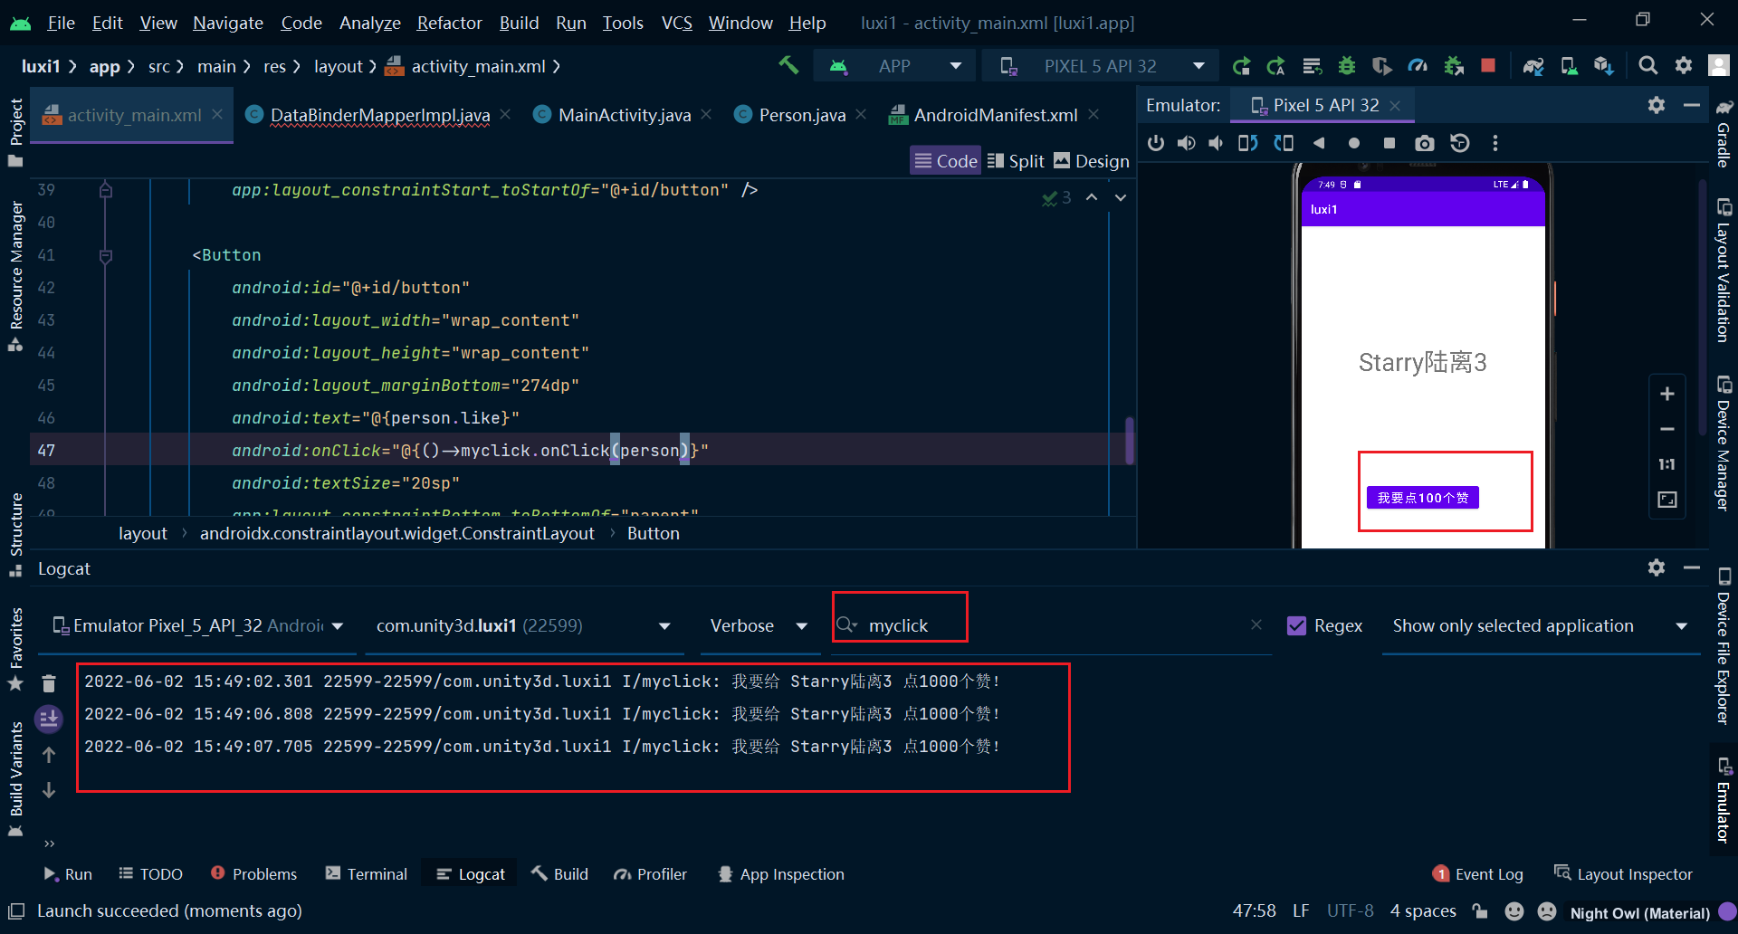Open the Event Log
The image size is (1738, 934).
(x=1478, y=873)
